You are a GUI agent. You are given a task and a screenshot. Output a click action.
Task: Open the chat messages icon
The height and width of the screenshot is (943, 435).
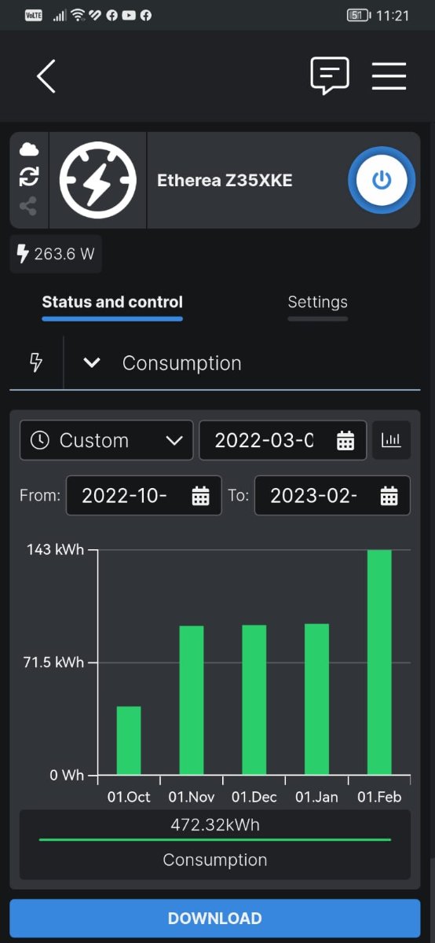click(x=330, y=76)
